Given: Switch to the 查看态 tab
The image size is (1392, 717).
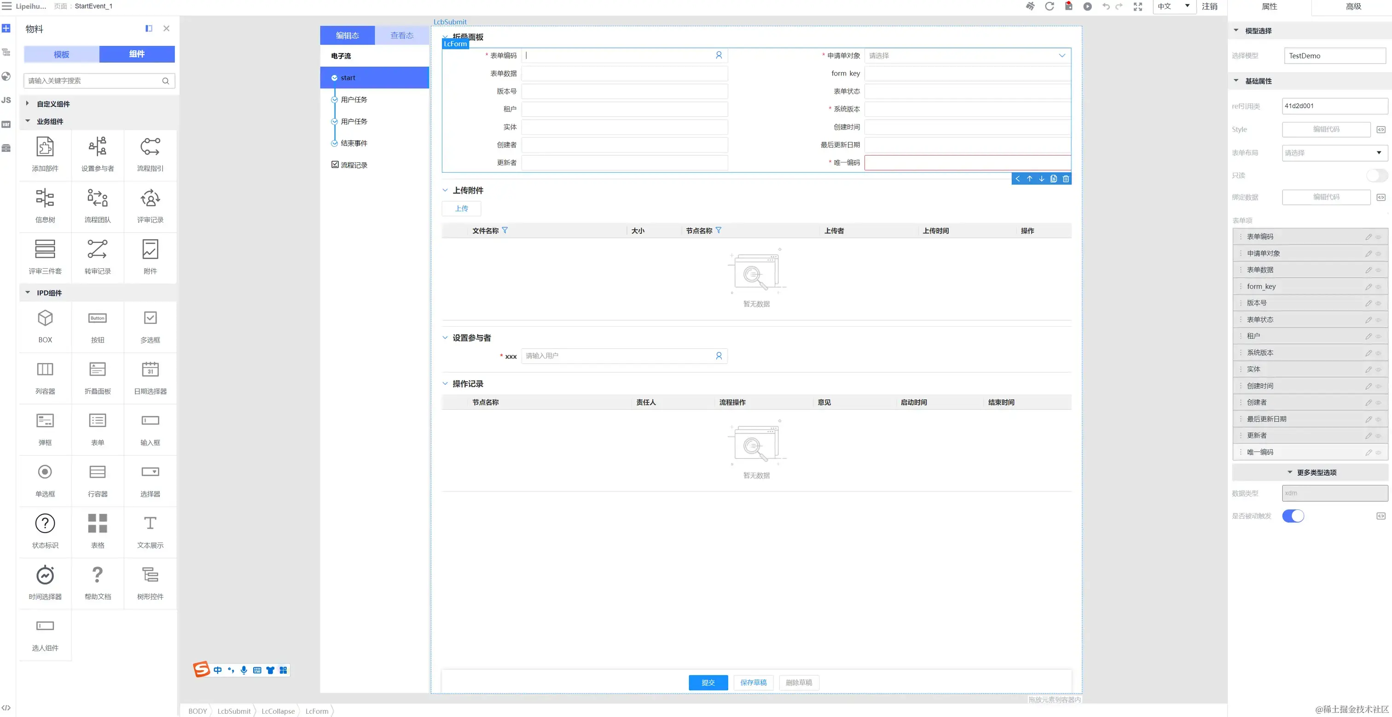Looking at the screenshot, I should tap(401, 35).
